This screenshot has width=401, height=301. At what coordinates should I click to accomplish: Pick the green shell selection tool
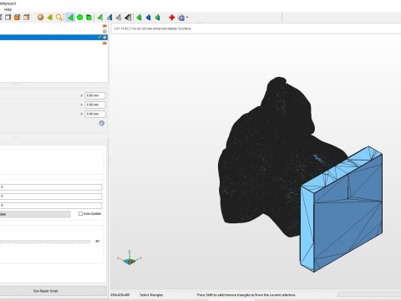tap(89, 18)
